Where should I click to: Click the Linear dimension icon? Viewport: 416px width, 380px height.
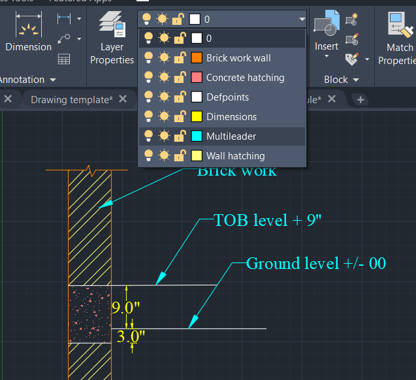pyautogui.click(x=64, y=19)
